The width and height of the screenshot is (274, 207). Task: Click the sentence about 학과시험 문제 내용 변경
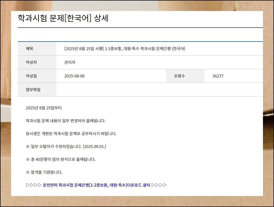click(x=65, y=121)
